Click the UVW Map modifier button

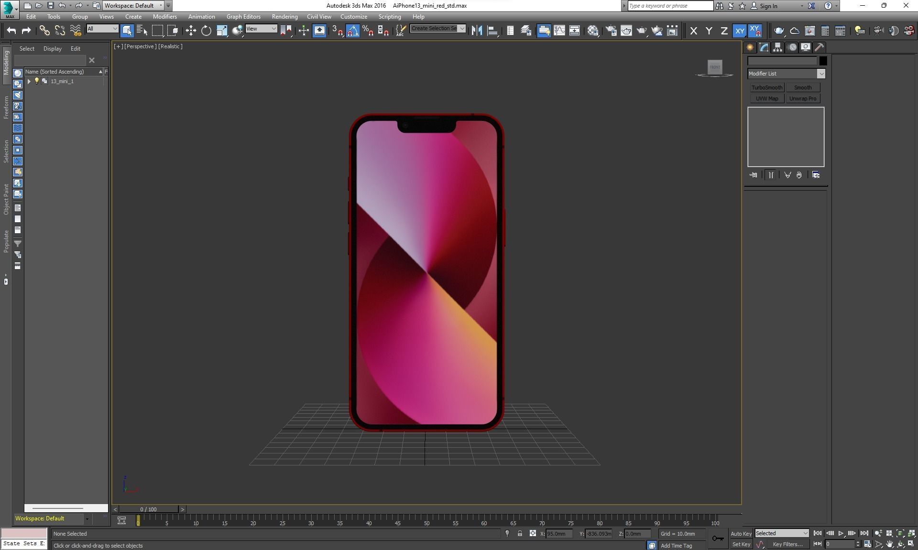pyautogui.click(x=766, y=98)
